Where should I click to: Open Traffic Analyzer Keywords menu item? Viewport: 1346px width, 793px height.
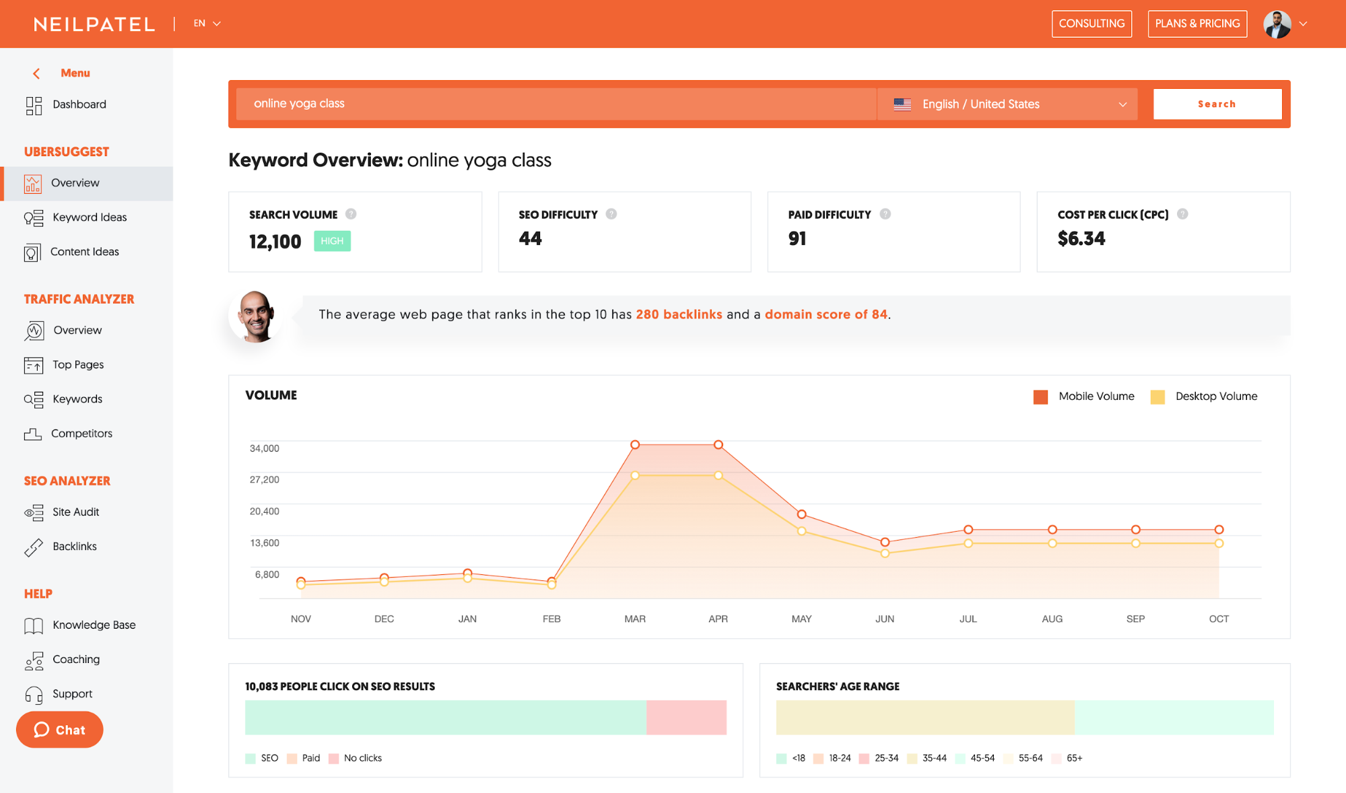point(77,399)
